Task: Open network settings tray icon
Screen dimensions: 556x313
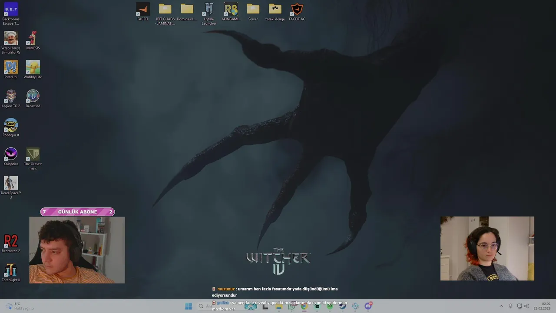Action: pos(520,306)
